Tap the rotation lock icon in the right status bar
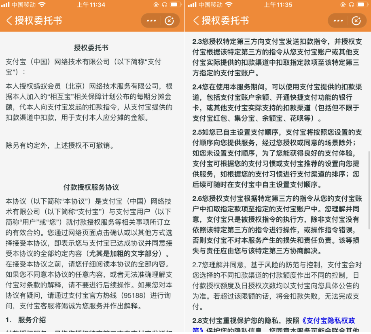 coord(343,4)
